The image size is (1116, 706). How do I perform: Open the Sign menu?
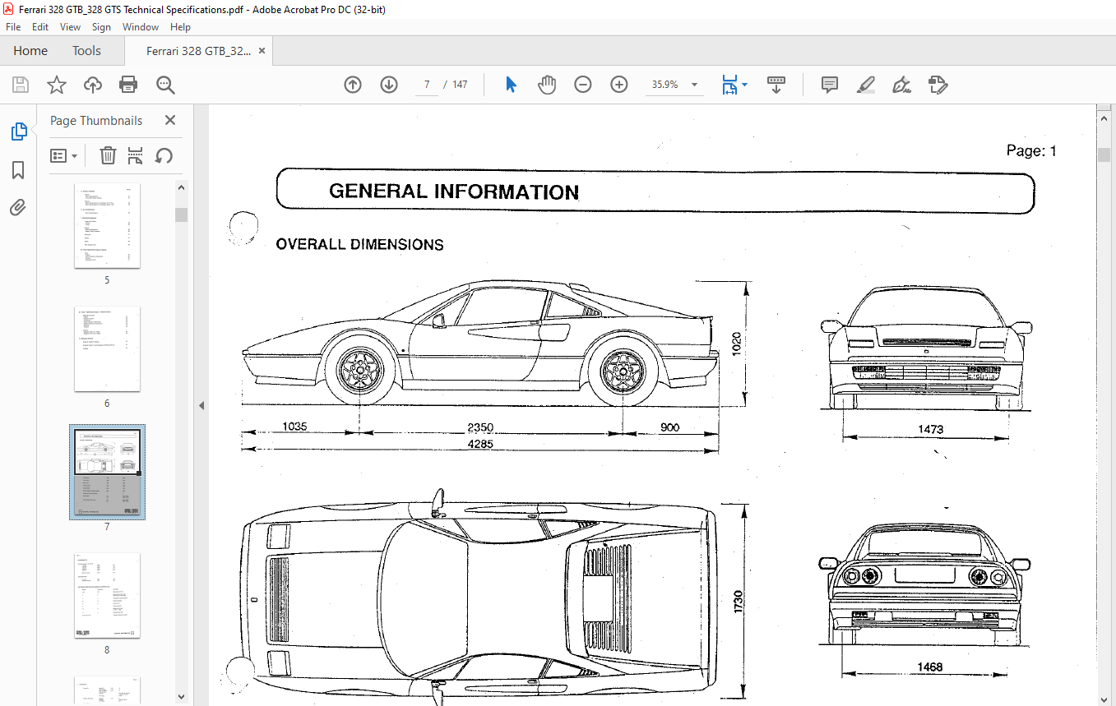click(x=101, y=27)
